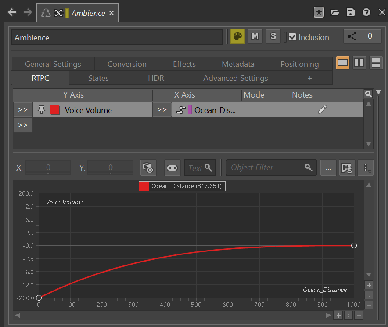Open the Positioning tab
This screenshot has width=388, height=327.
(x=300, y=64)
